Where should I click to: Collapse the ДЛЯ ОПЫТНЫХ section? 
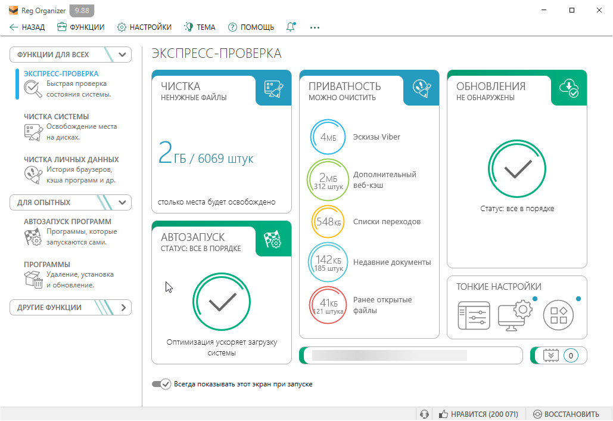click(x=123, y=203)
